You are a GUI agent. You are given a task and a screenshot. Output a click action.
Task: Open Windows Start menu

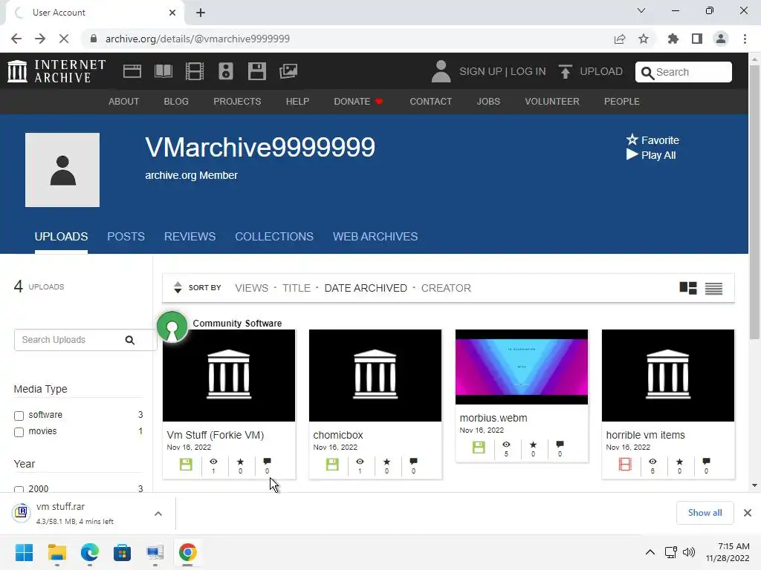tap(24, 552)
